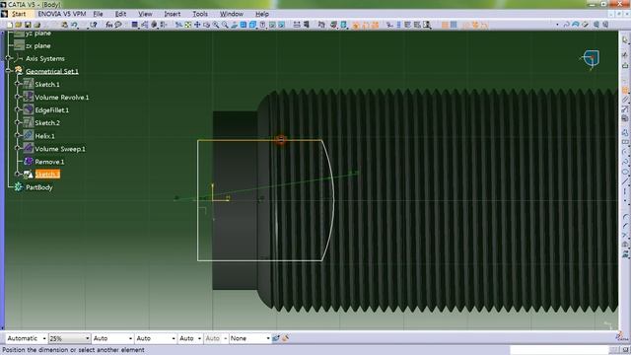
Task: Open the first Auto line thickness dropdown
Action: (x=112, y=338)
